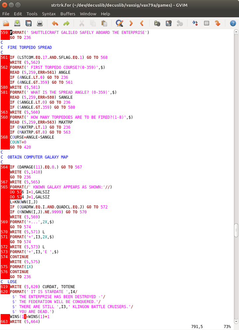Paste from clipboard using the toolbar icon
239x330 pixels.
pyautogui.click(x=104, y=23)
